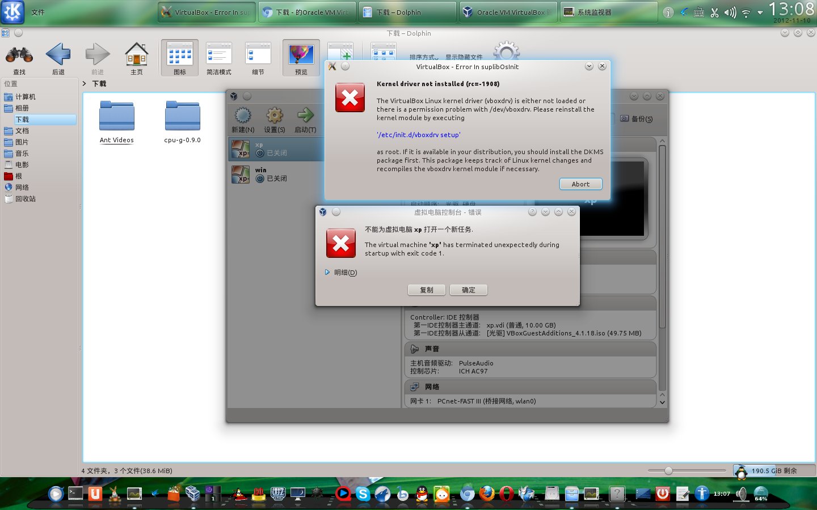The width and height of the screenshot is (817, 510).
Task: Switch Dolphin to 图标 icon view
Action: tap(180, 58)
